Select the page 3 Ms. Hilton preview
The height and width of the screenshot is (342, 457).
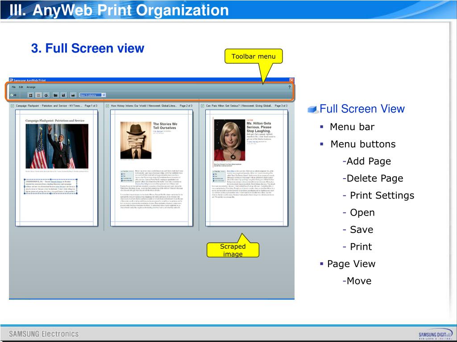246,168
